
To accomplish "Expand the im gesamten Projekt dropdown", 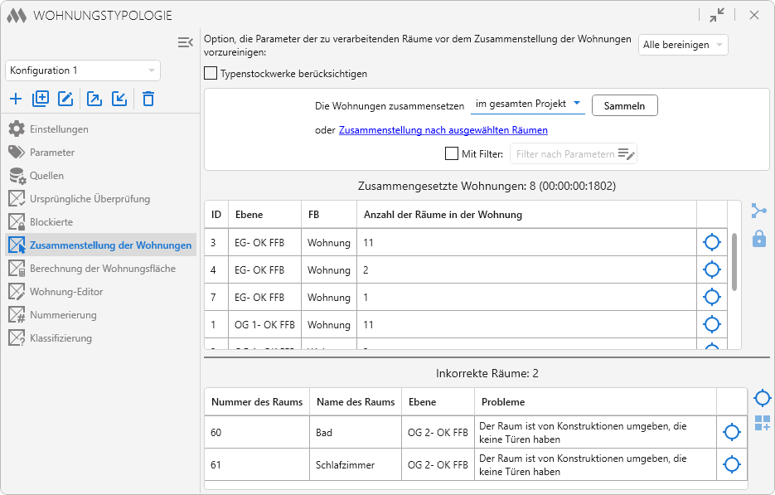I will tap(527, 104).
